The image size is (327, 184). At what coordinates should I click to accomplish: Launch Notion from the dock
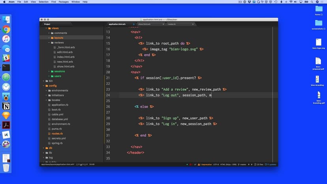pos(6,106)
